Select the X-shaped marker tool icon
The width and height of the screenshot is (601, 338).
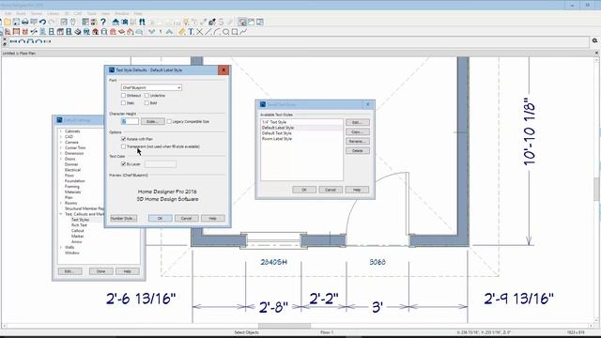pyautogui.click(x=199, y=32)
